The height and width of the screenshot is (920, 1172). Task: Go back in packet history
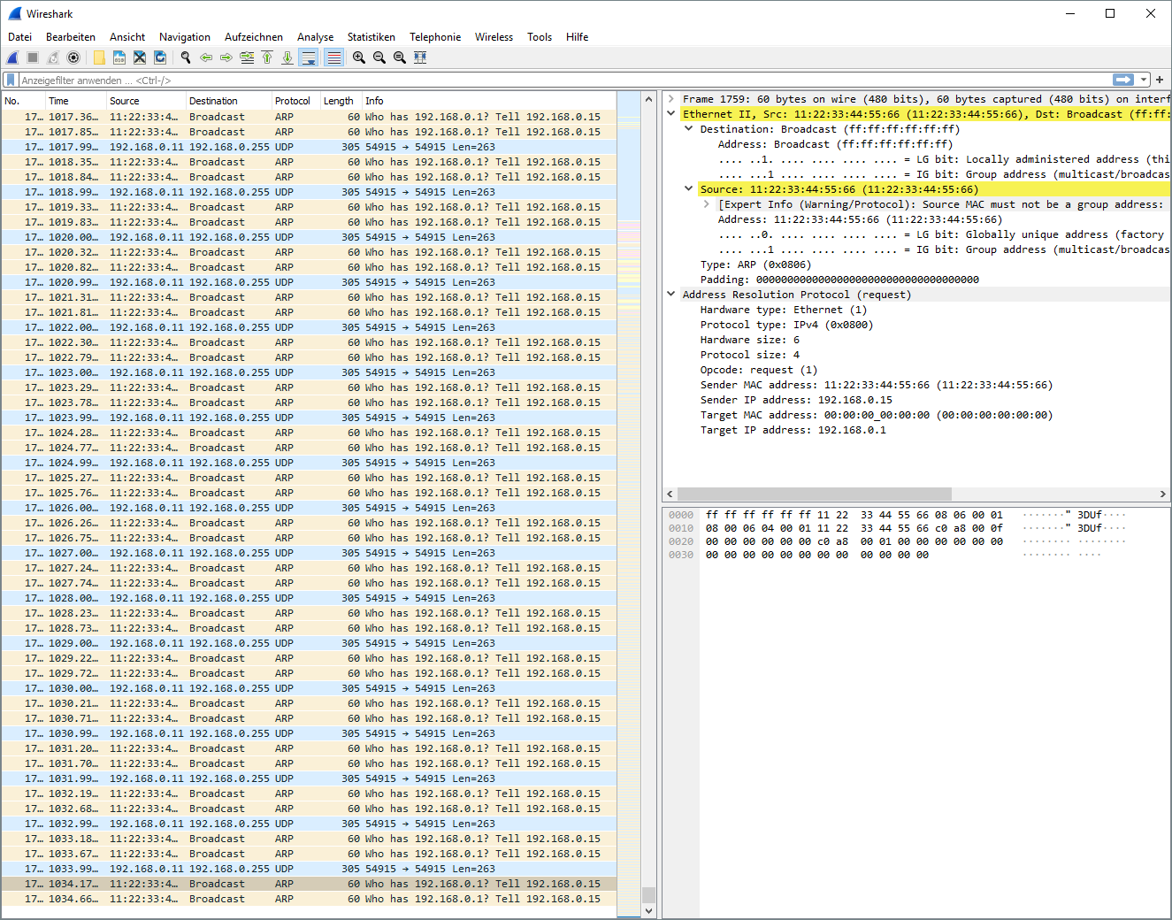[x=206, y=57]
